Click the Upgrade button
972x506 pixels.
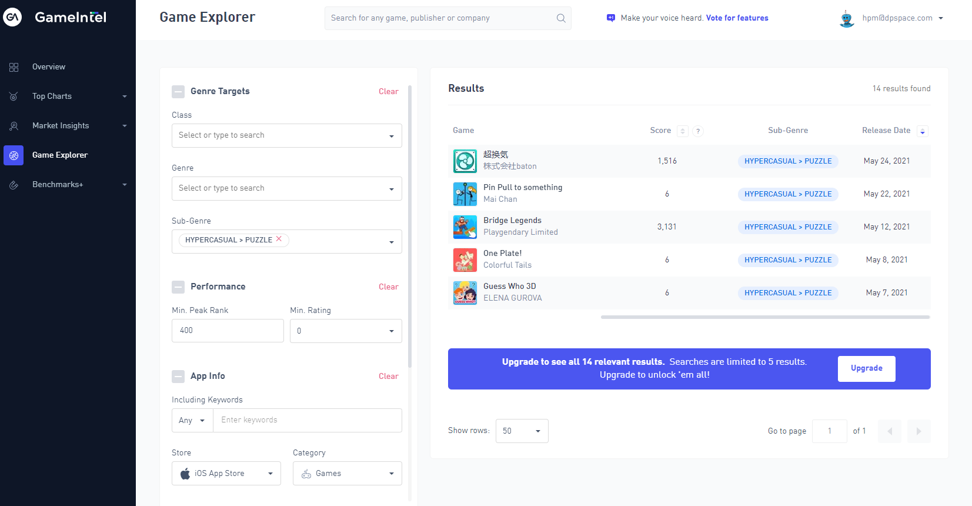tap(867, 369)
